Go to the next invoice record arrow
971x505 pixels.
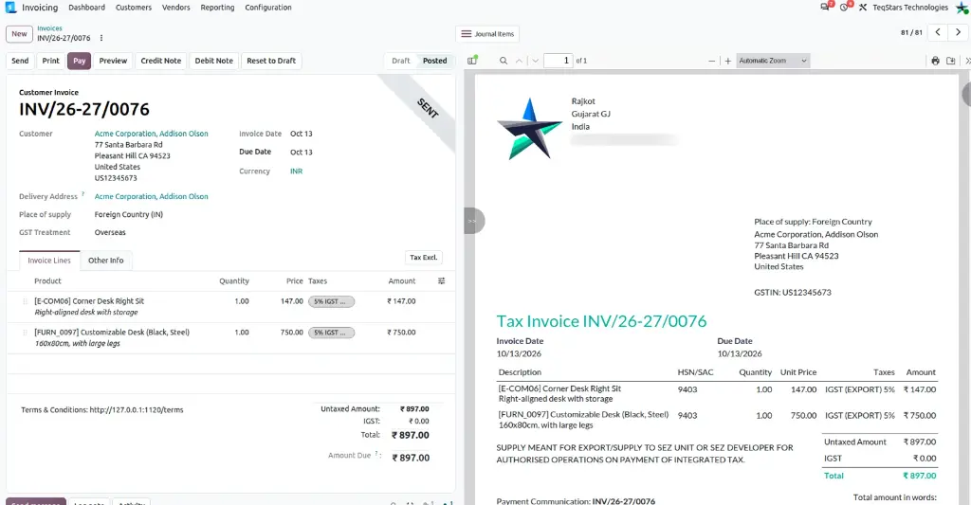[x=958, y=32]
